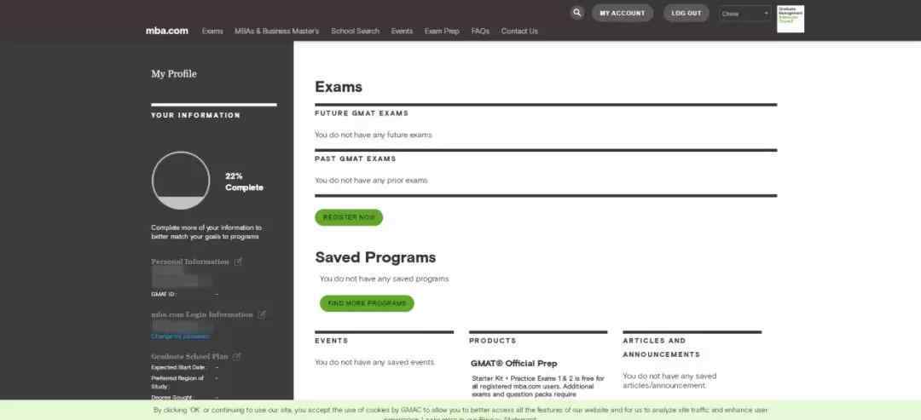Open the School Search menu item
Screen dimensions: 921x420
(355, 31)
